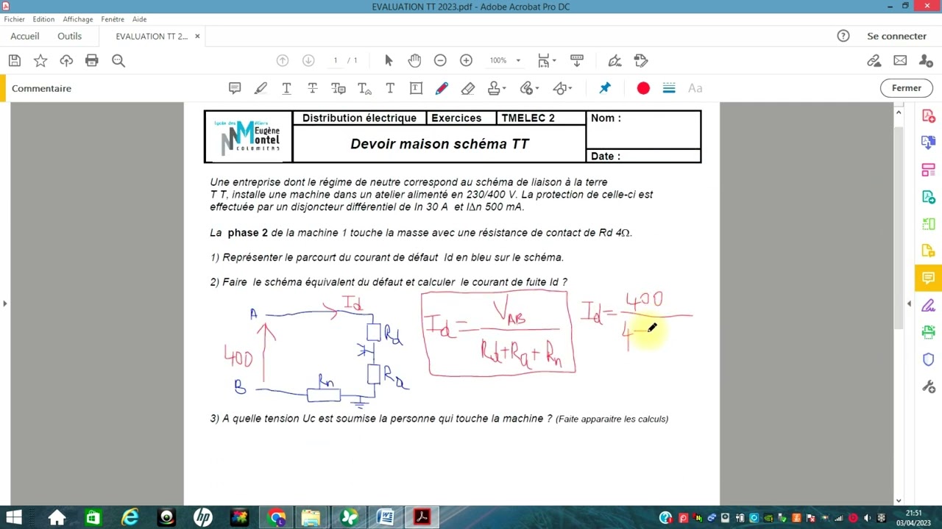The image size is (942, 529).
Task: Zoom in with the plus button
Action: click(466, 60)
